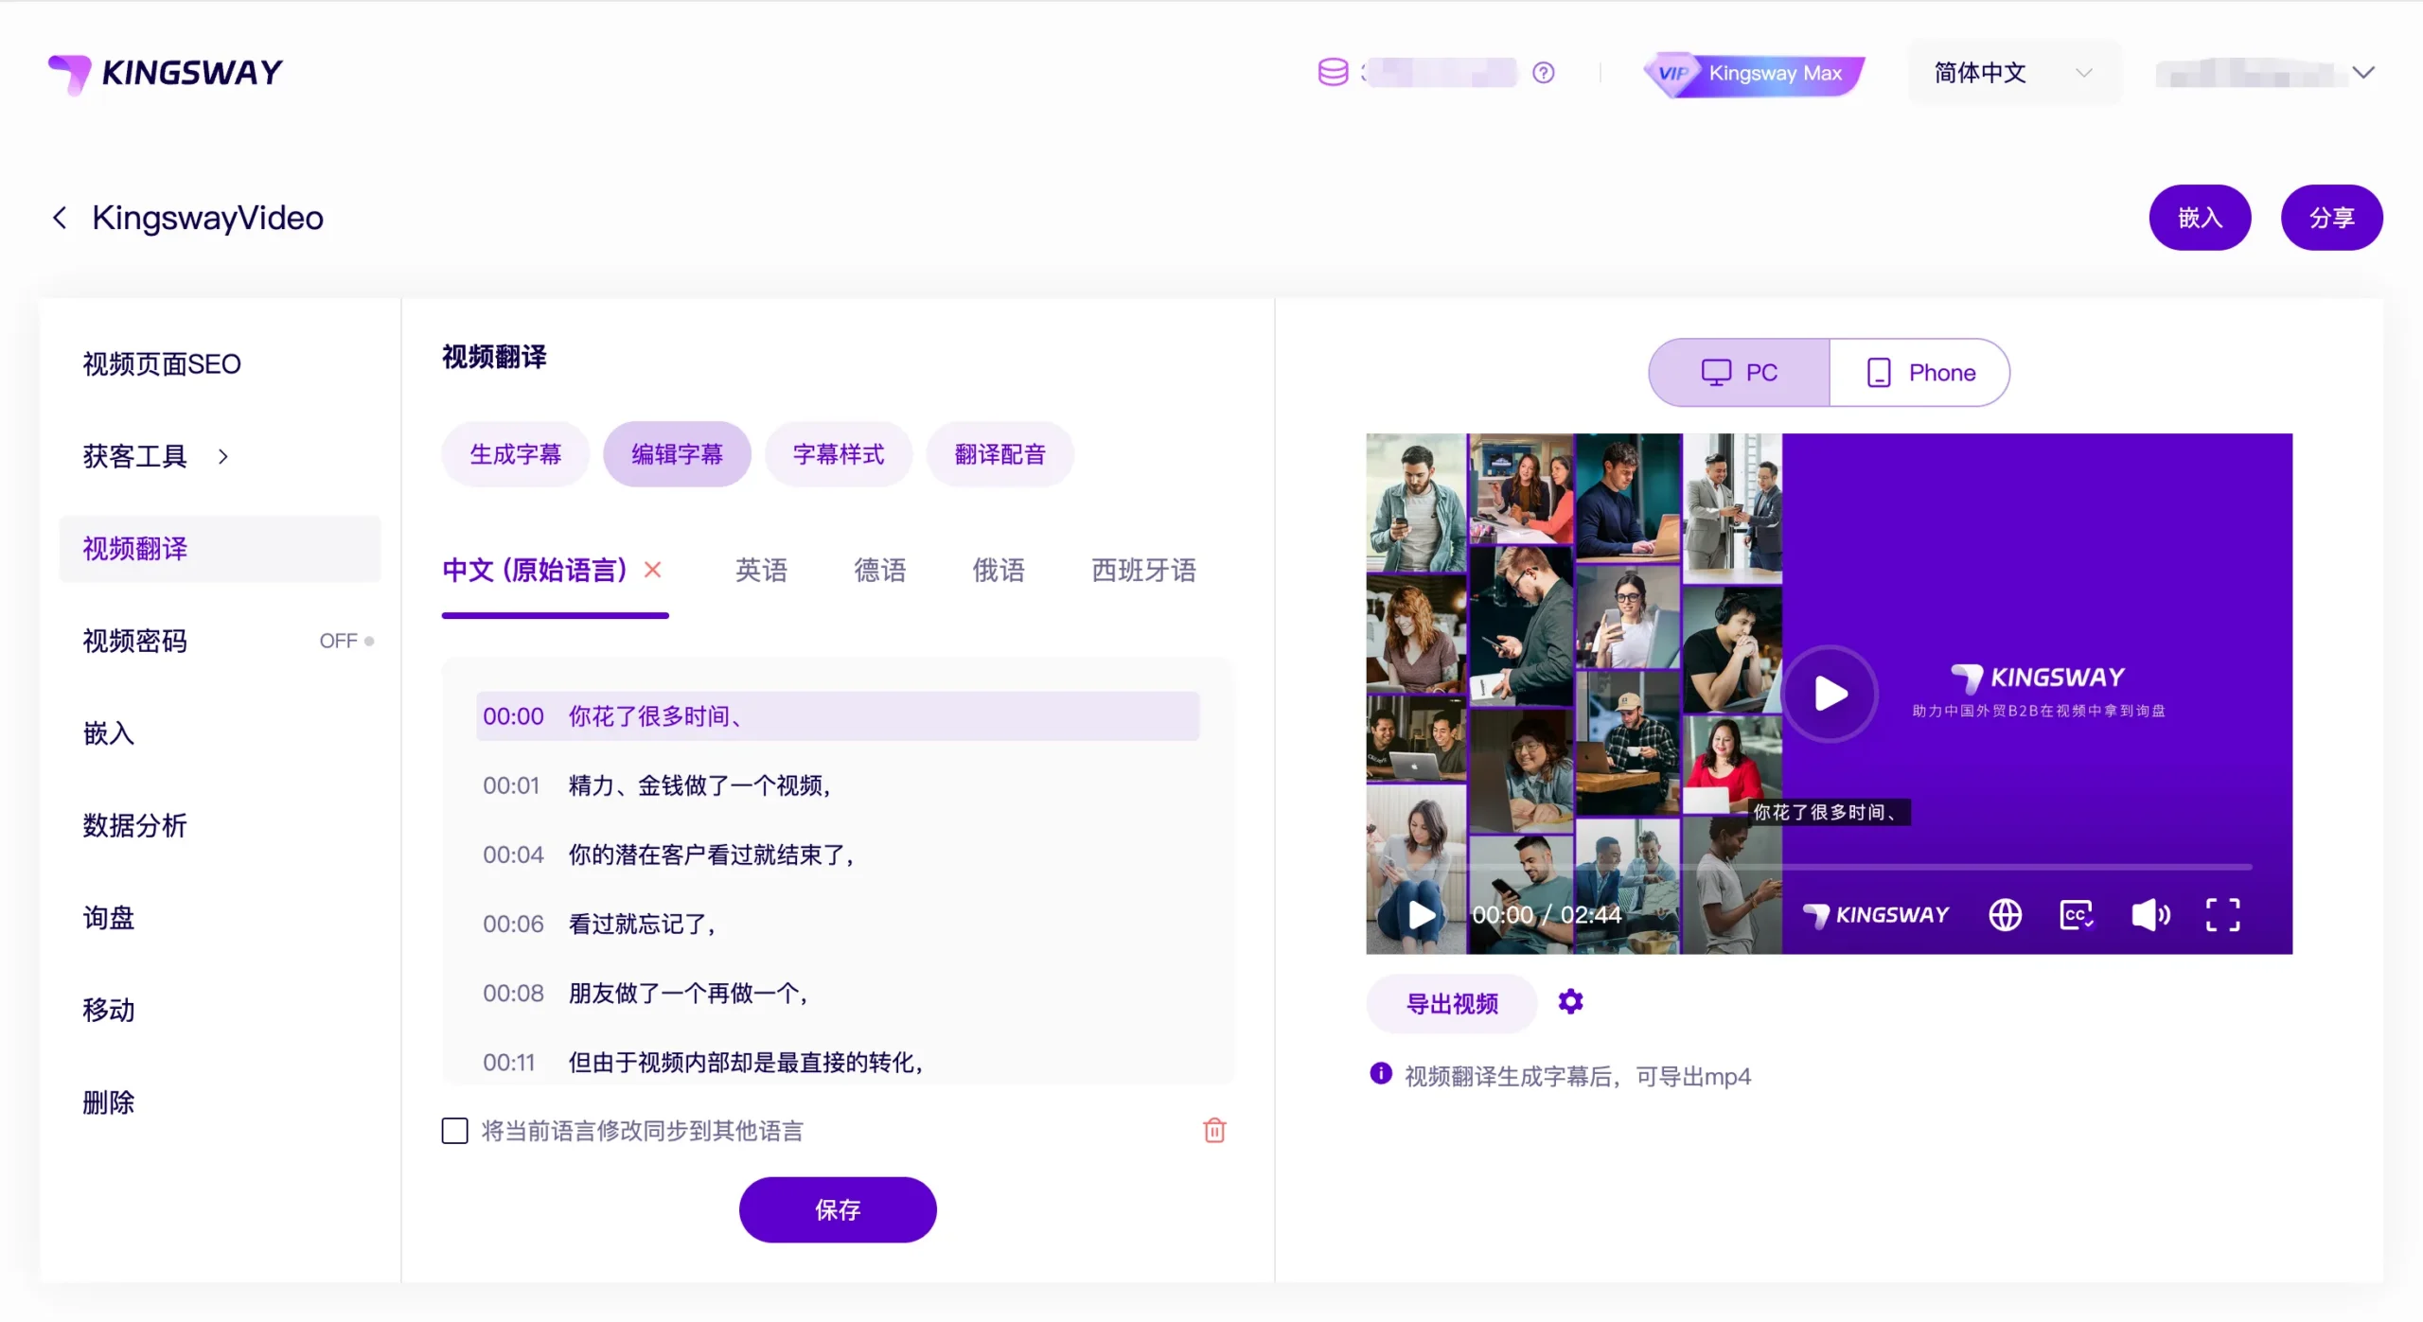Click the Kingsway watermark logo in player bar
This screenshot has height=1322, width=2423.
point(1876,915)
